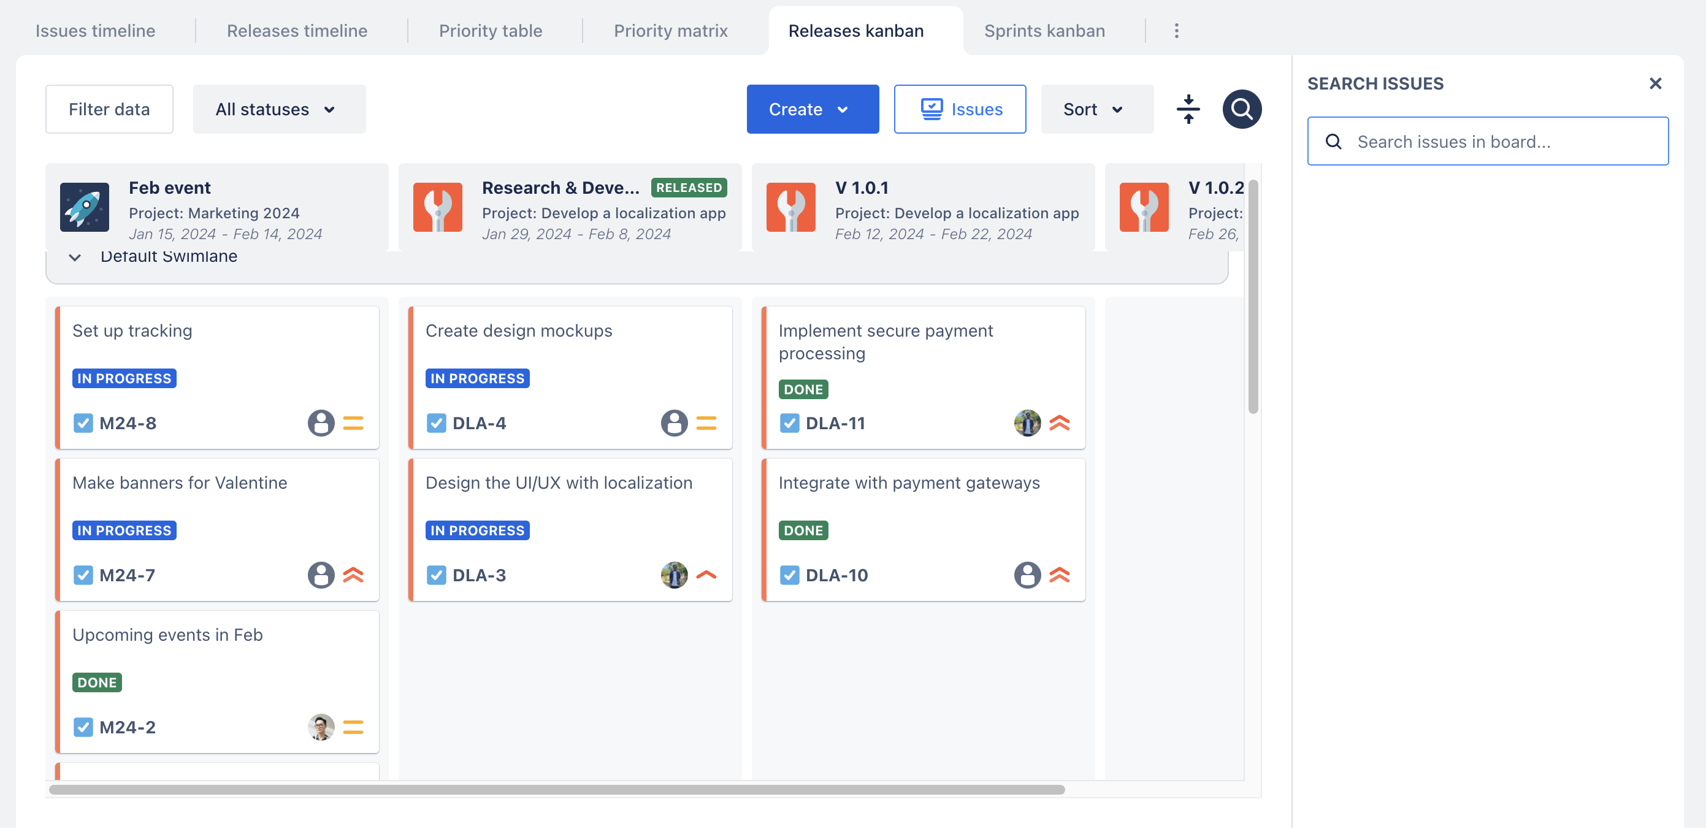Click the M24-7 task type checkbox icon
The width and height of the screenshot is (1706, 829).
click(x=83, y=575)
